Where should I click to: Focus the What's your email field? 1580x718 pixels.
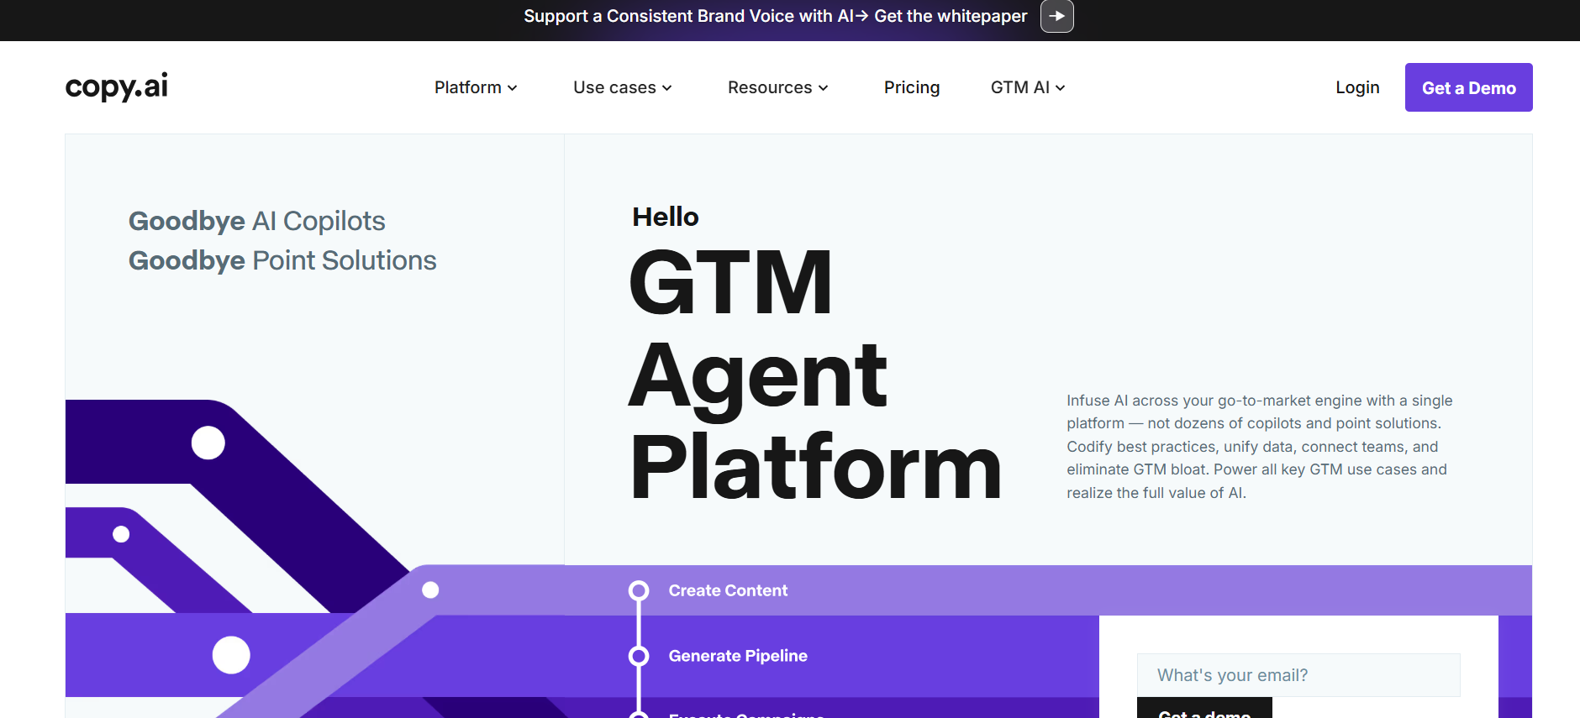[x=1298, y=675]
